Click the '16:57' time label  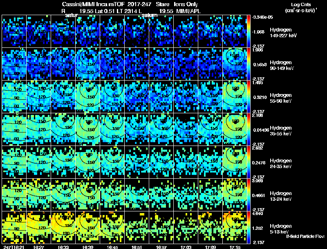161,247
